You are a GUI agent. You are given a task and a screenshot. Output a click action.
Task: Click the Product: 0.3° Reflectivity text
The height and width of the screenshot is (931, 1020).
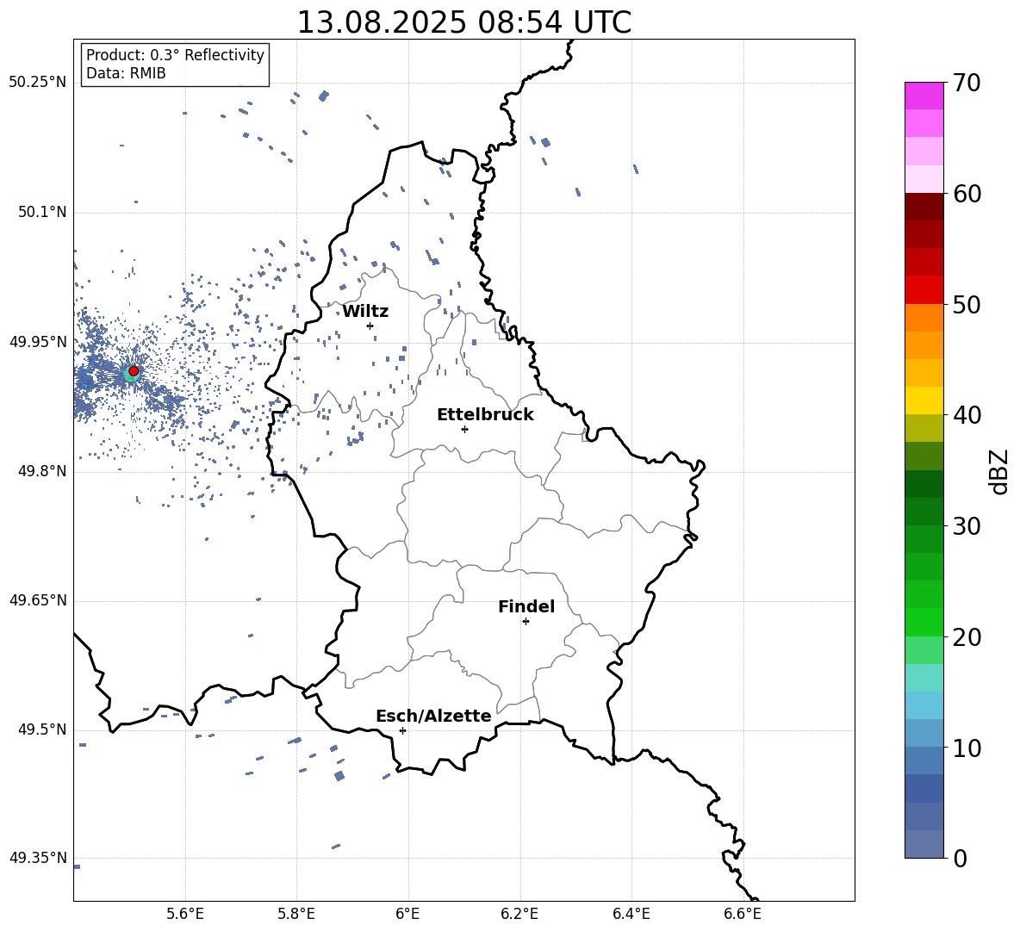click(175, 55)
